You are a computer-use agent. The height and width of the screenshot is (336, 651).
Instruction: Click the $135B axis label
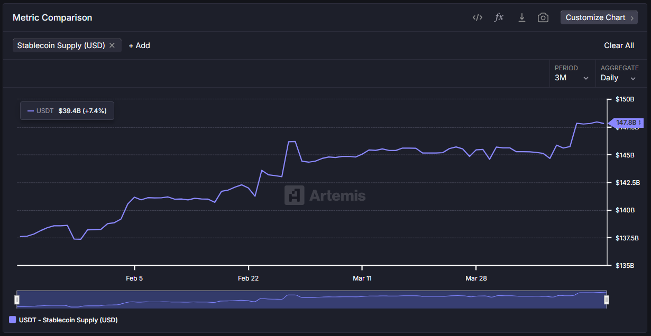(x=625, y=266)
